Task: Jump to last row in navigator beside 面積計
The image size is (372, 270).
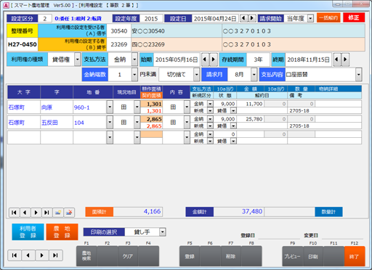Action: [46, 213]
